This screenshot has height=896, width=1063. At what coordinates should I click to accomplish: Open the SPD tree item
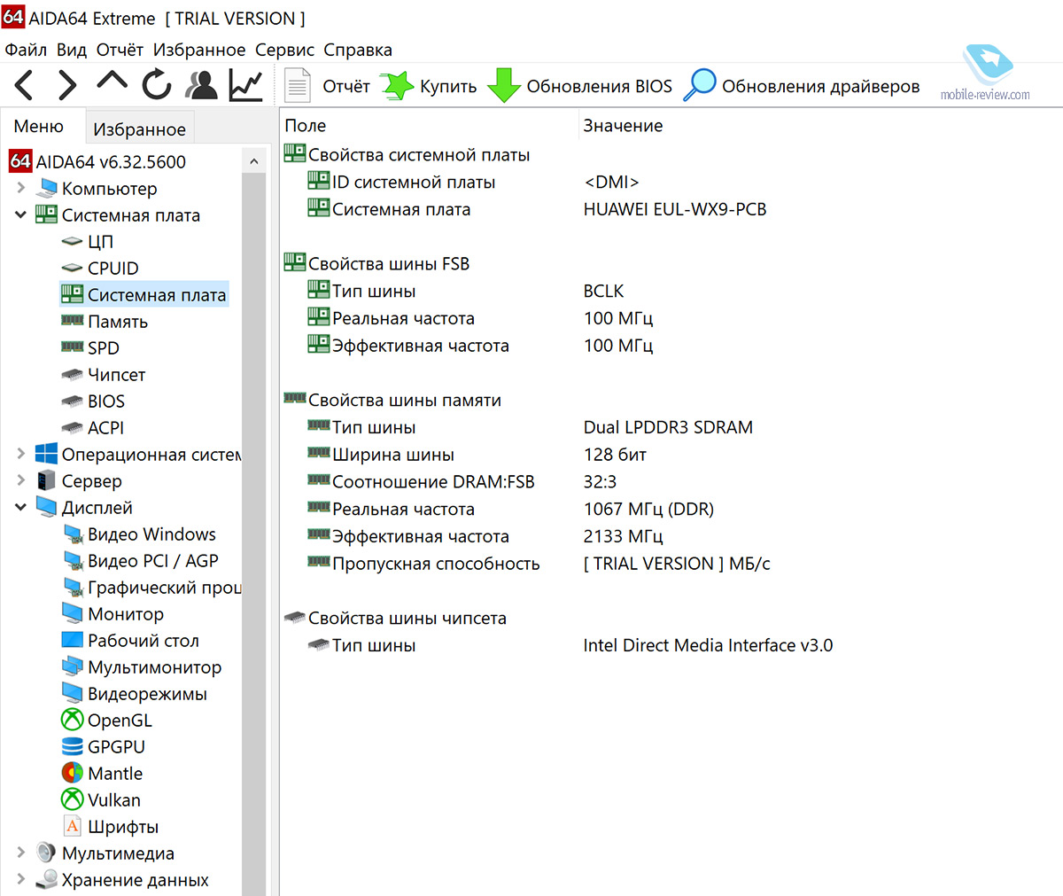[89, 347]
